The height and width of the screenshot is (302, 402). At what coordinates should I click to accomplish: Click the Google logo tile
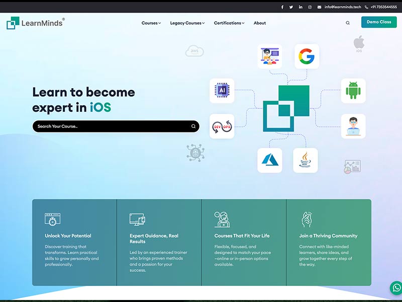[307, 56]
